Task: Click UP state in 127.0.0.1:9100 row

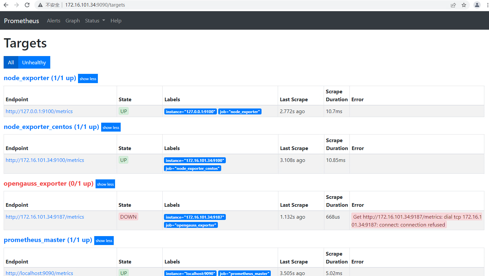Action: (124, 111)
